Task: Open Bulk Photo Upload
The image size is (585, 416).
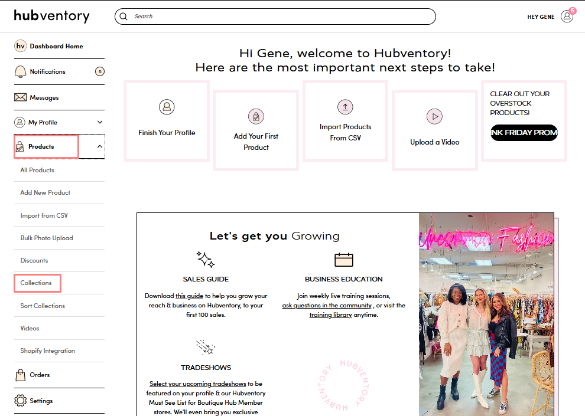Action: (x=47, y=238)
